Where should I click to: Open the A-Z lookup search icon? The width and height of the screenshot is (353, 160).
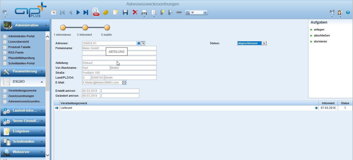(332, 12)
